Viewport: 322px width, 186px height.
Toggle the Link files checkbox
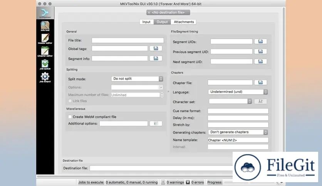[70, 101]
